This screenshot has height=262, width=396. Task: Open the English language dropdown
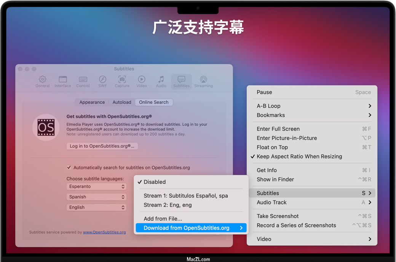pos(97,207)
